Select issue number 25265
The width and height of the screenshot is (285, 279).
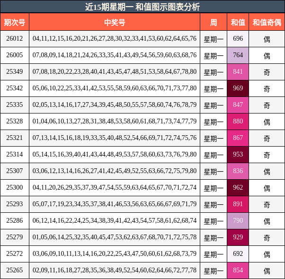(15, 270)
